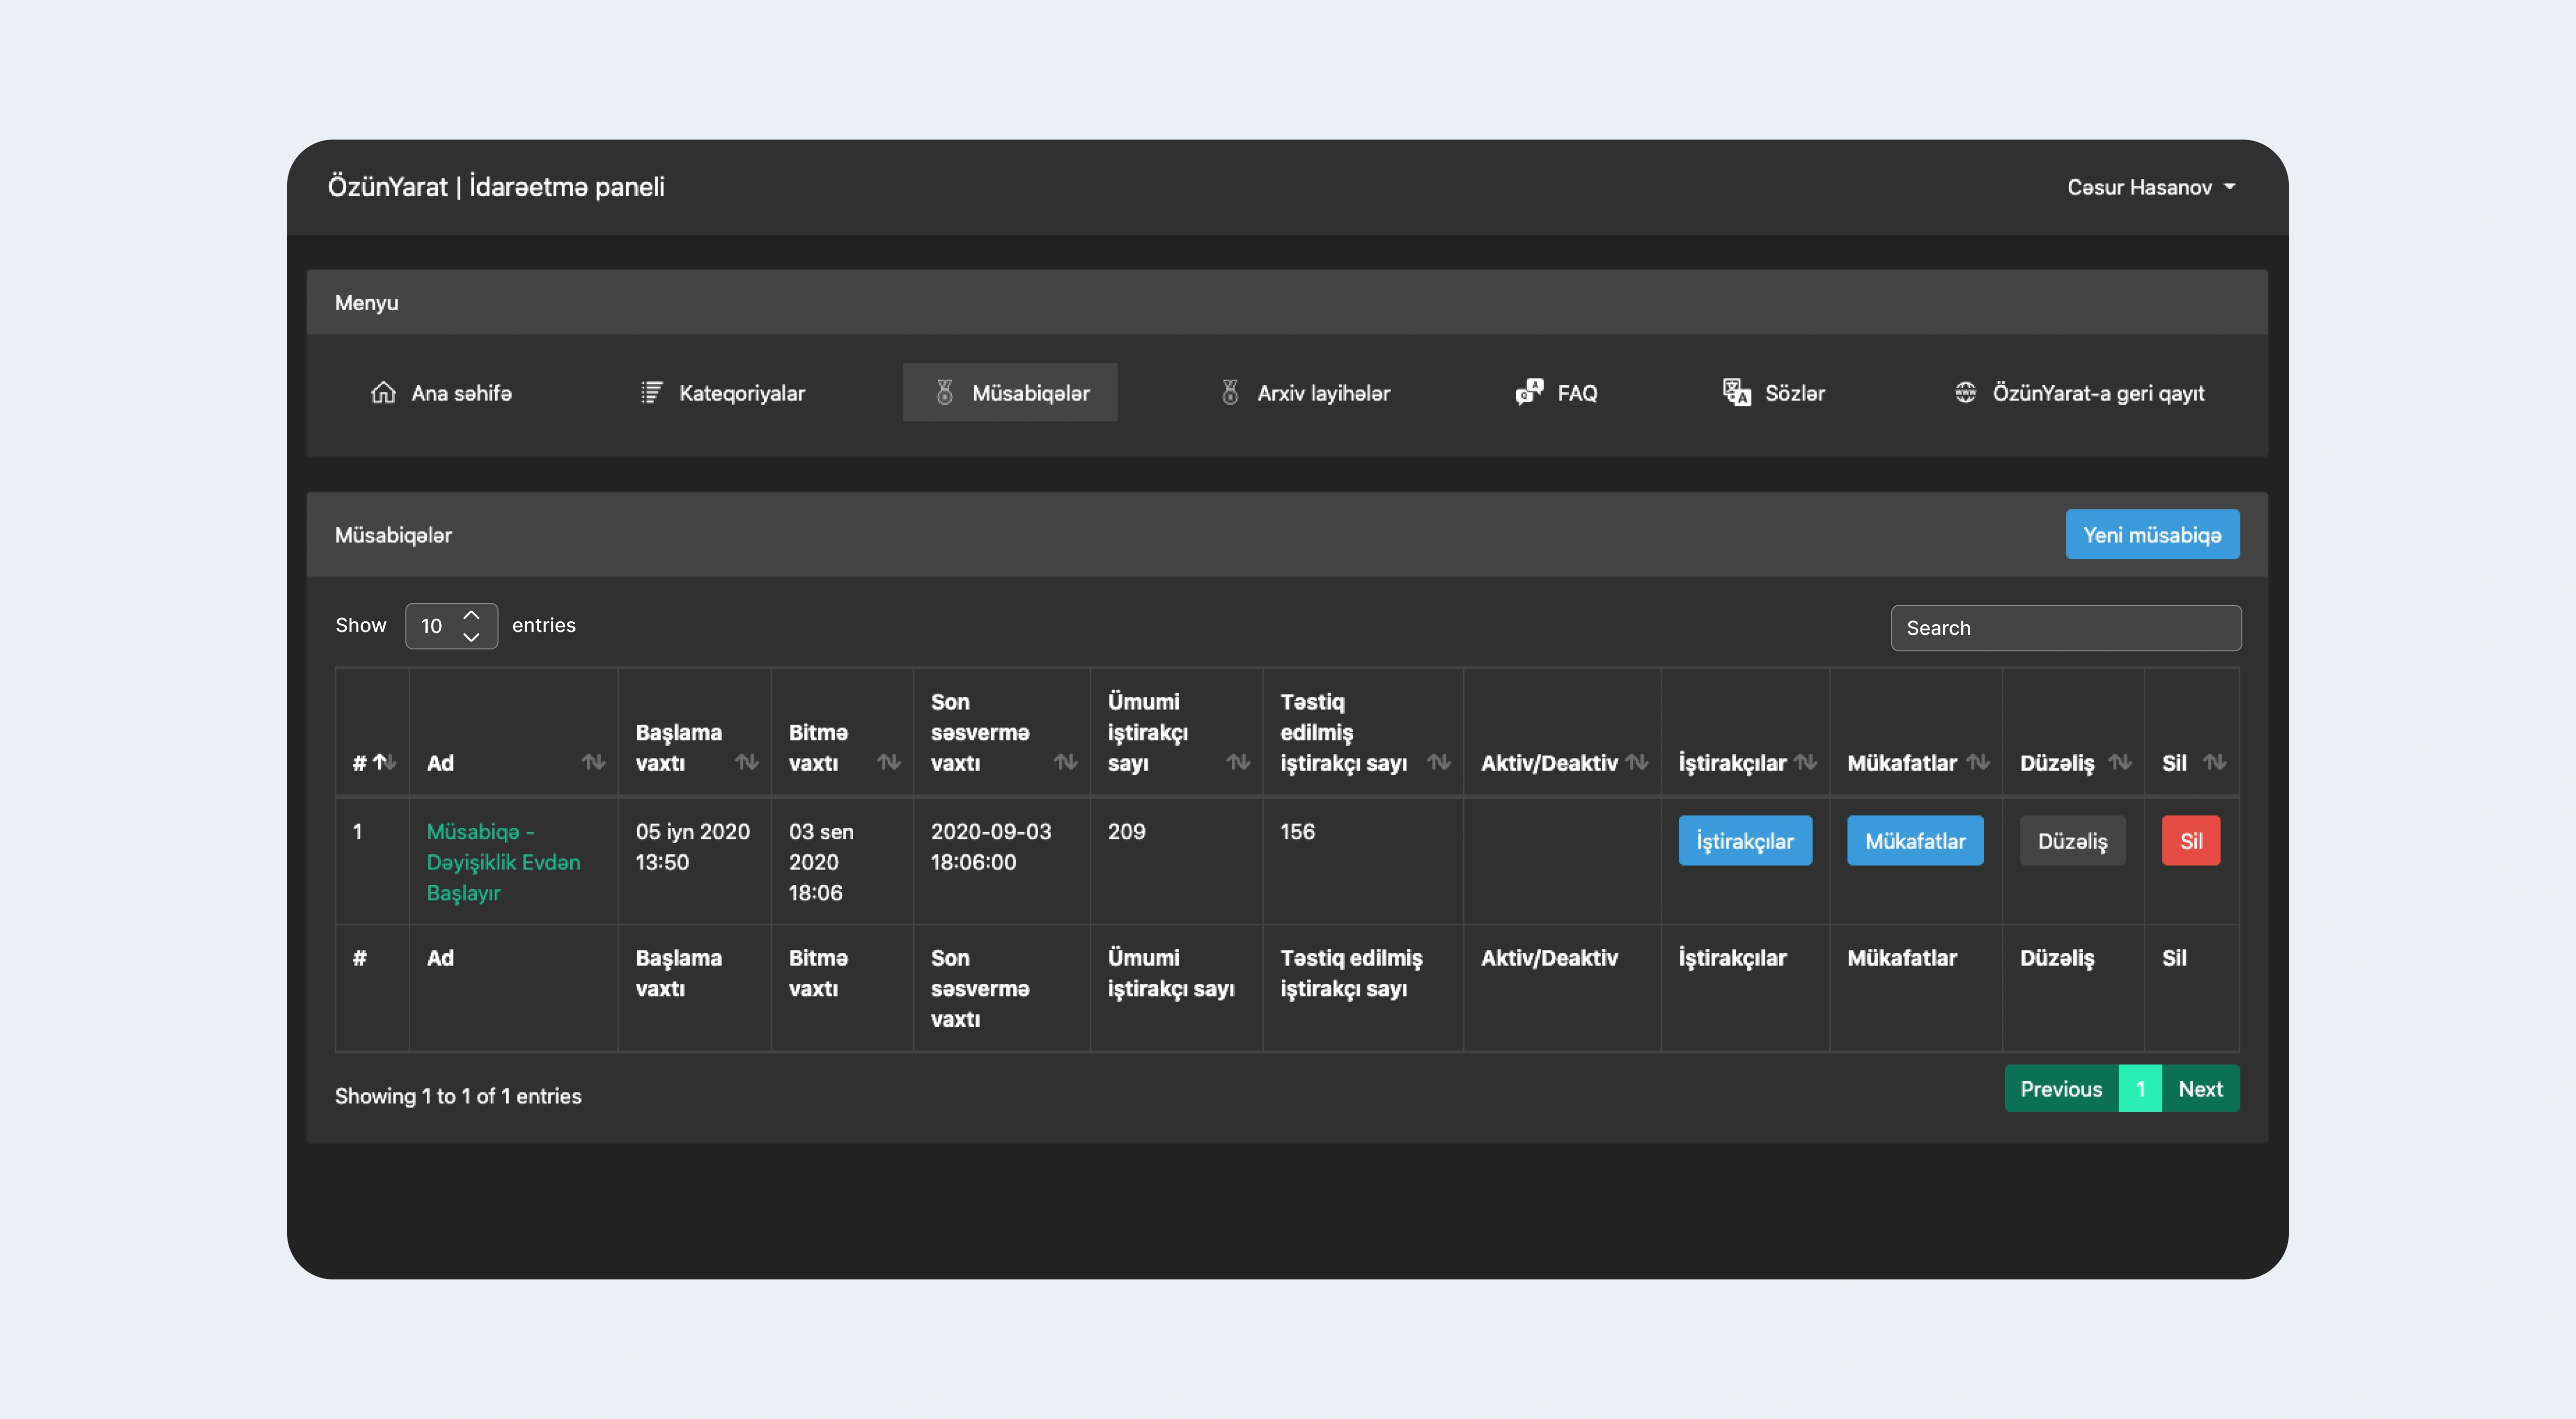This screenshot has height=1419, width=2576.
Task: Click the list icon beside Kateqoriyalar
Action: tap(651, 393)
